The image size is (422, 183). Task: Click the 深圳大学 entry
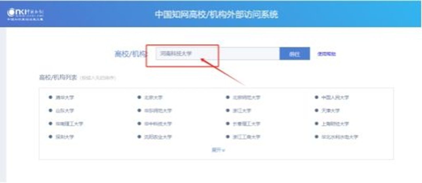coord(65,137)
